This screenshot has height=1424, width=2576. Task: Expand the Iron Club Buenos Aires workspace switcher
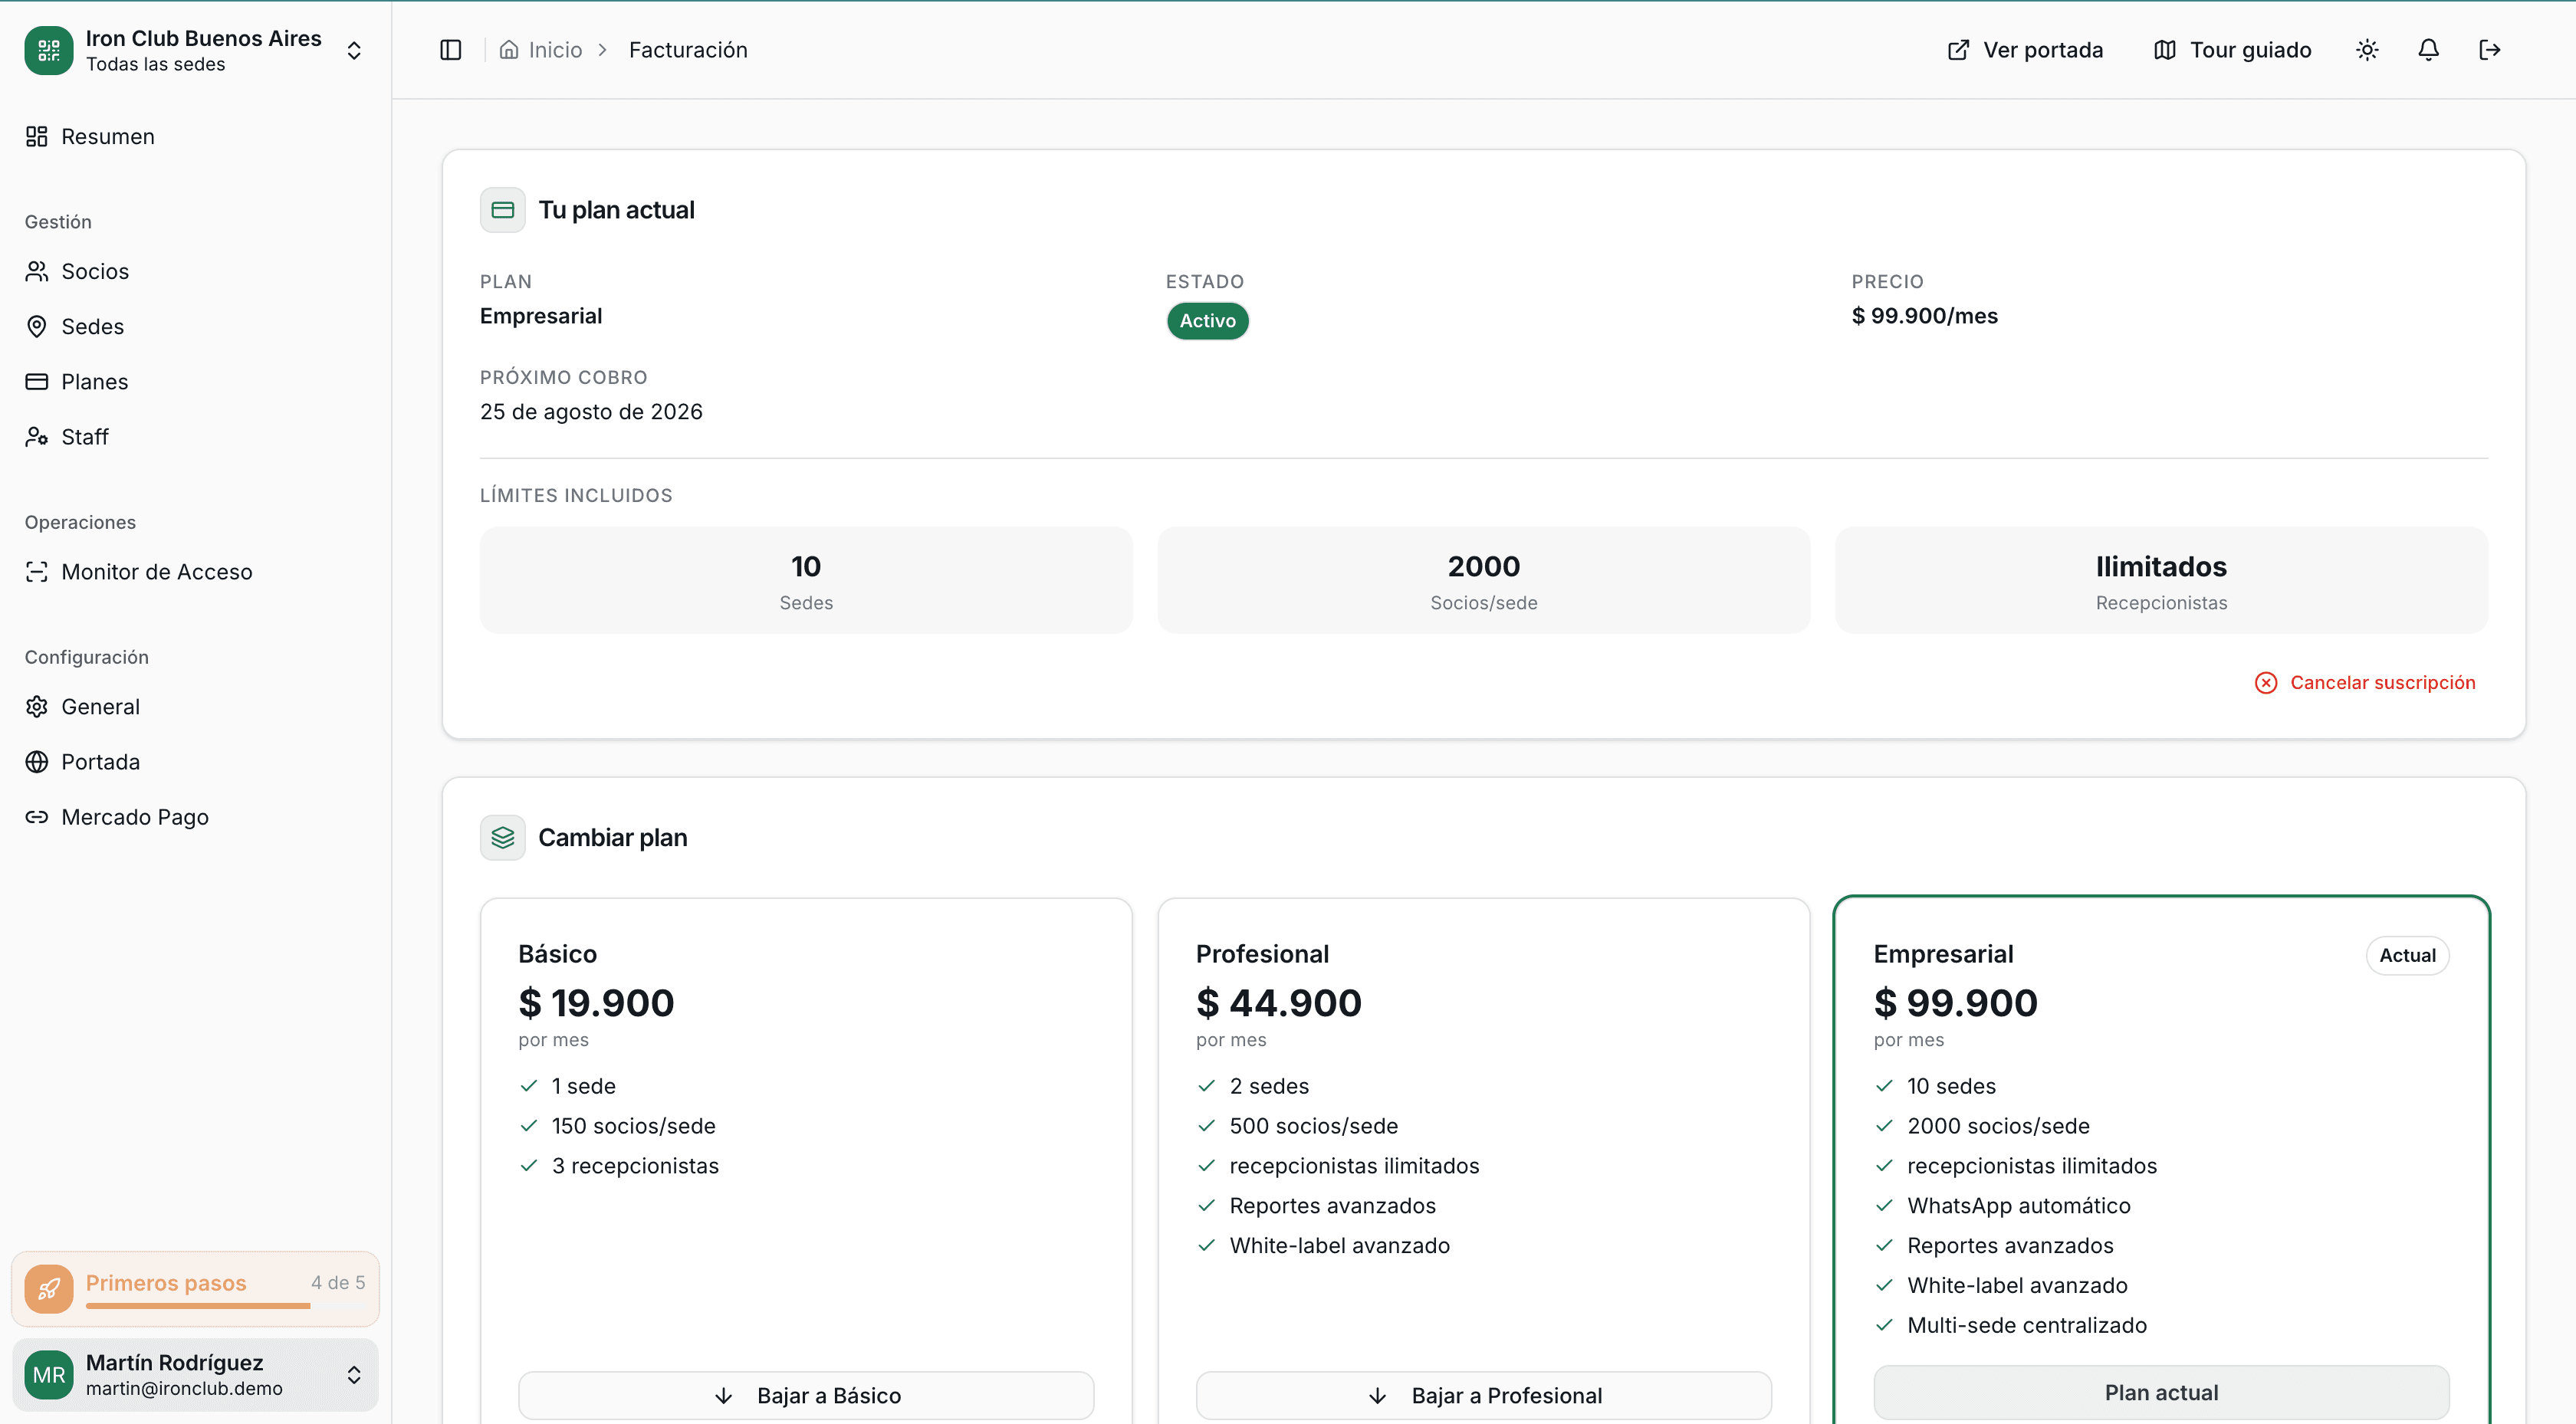(355, 50)
